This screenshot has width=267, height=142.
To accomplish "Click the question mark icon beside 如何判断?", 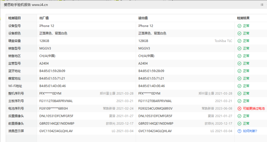I will click(x=239, y=131).
